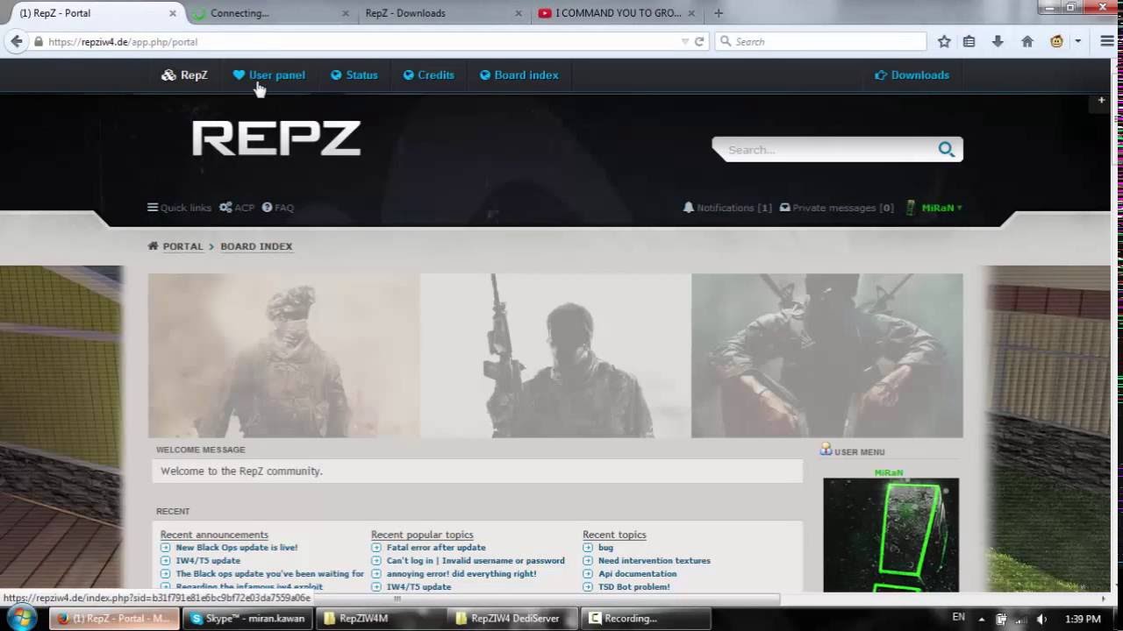Click the Modern Warfare soldier banner image

[x=284, y=356]
